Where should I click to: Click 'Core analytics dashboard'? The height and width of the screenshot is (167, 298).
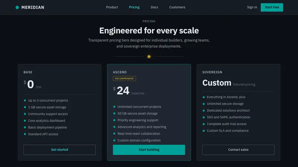[47, 121]
